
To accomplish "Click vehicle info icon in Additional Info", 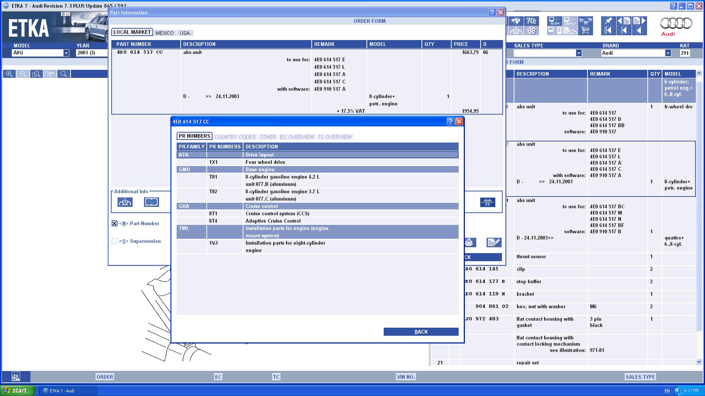I will click(125, 202).
